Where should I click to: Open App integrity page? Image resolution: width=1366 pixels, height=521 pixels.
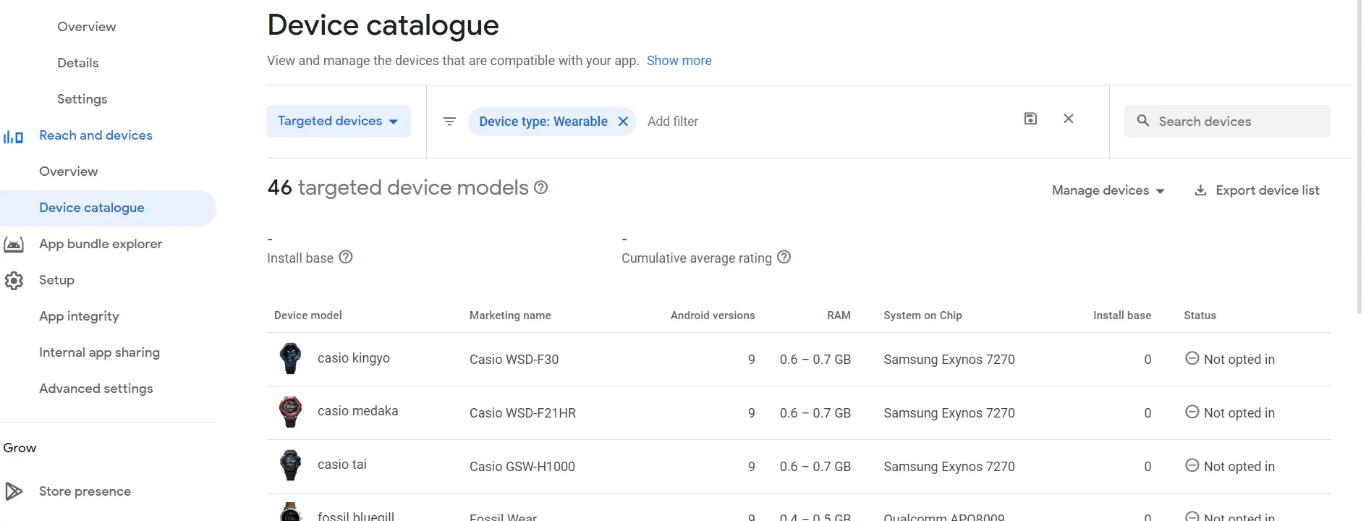(x=79, y=316)
